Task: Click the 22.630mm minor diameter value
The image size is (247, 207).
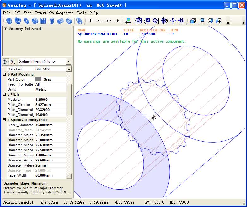Action: (x=50, y=145)
